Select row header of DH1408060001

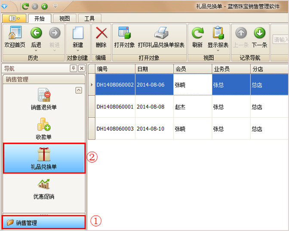tap(92, 106)
